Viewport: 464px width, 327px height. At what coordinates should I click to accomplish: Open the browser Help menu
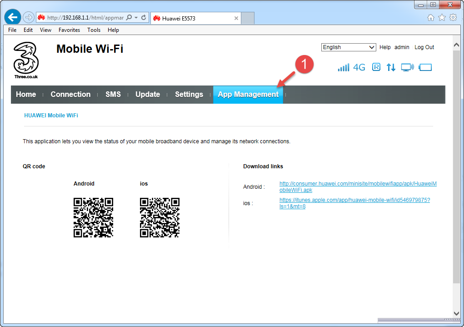[113, 30]
